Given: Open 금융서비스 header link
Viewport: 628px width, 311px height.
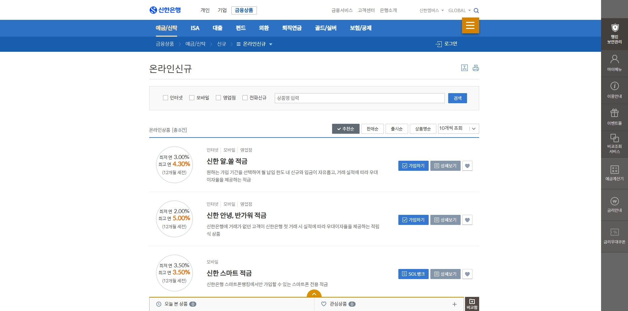Looking at the screenshot, I should click(342, 10).
